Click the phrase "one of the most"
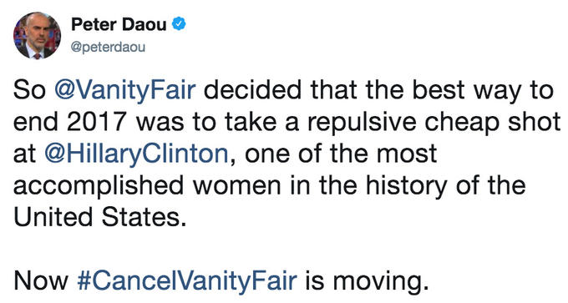This screenshot has height=303, width=568. click(x=341, y=154)
